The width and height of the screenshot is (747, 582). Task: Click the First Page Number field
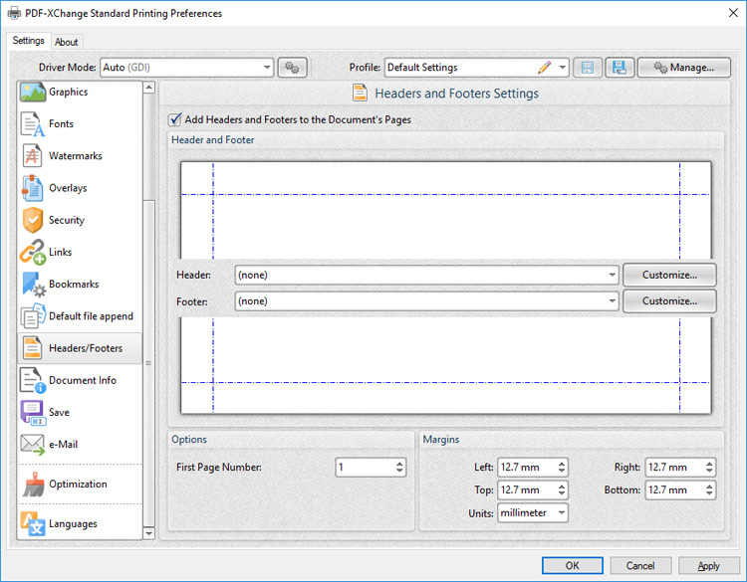tap(366, 468)
